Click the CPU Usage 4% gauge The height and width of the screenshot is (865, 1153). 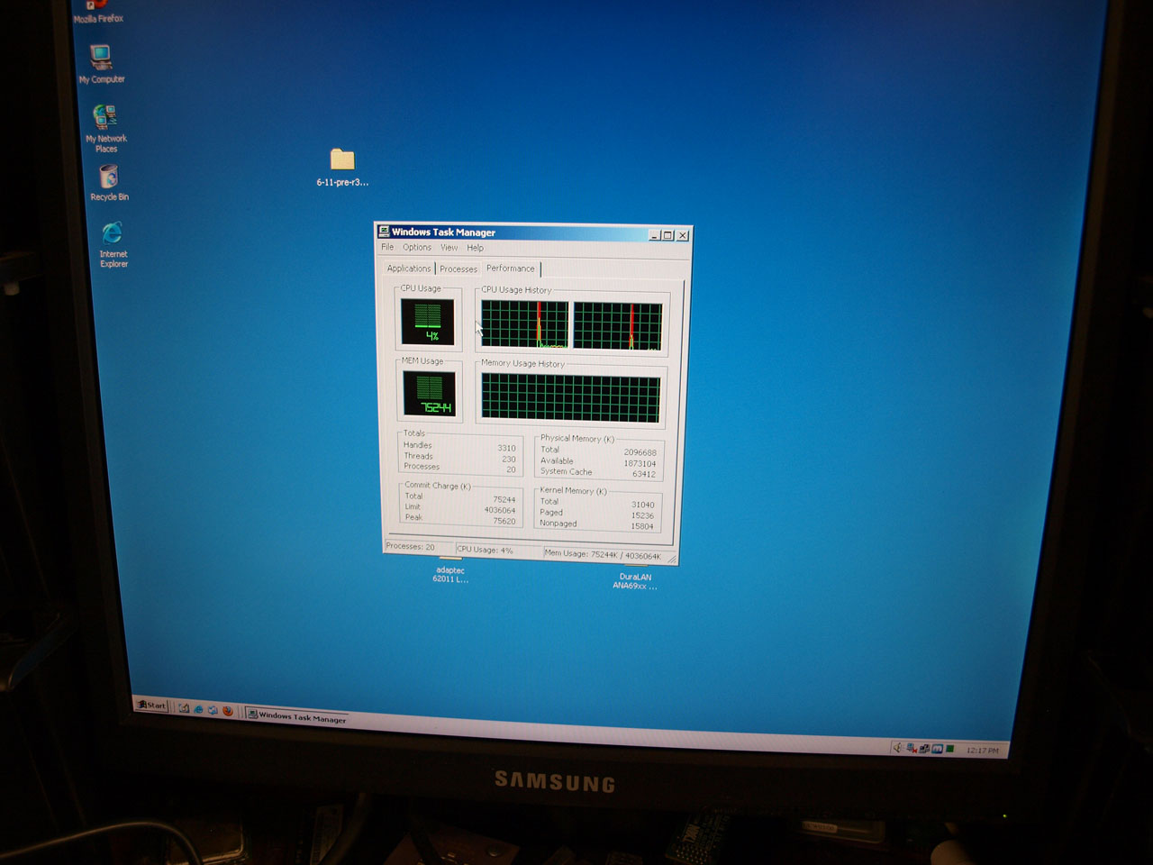point(428,322)
